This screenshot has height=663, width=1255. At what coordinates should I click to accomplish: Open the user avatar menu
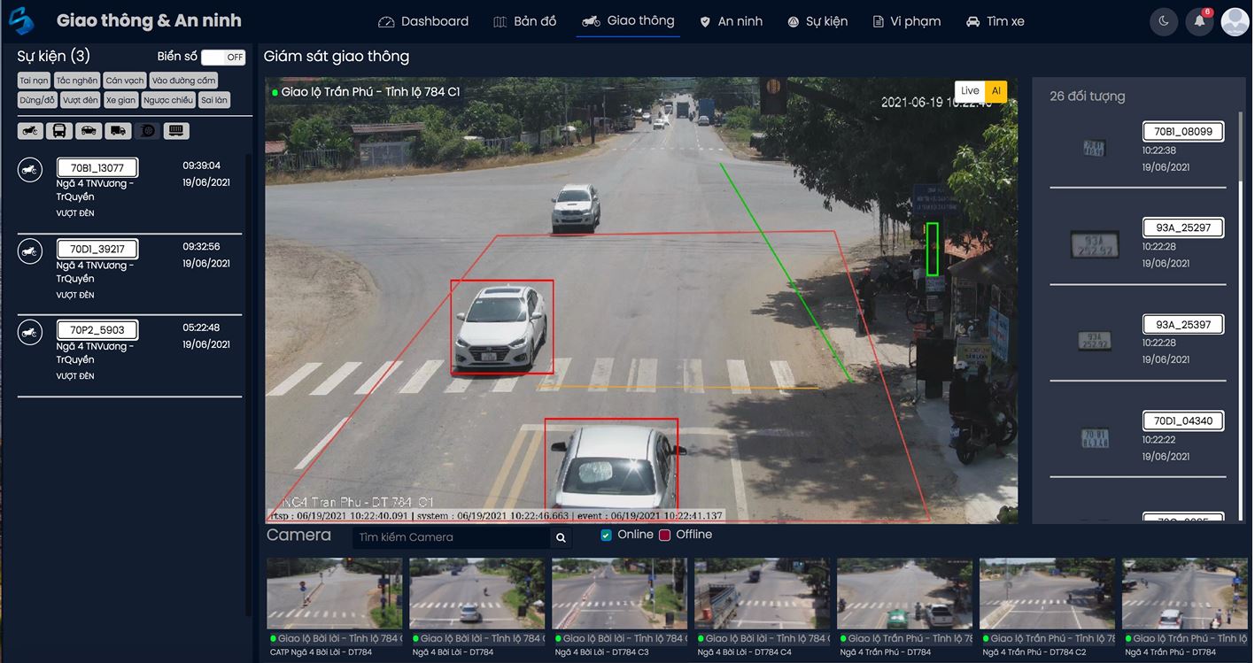[x=1235, y=21]
